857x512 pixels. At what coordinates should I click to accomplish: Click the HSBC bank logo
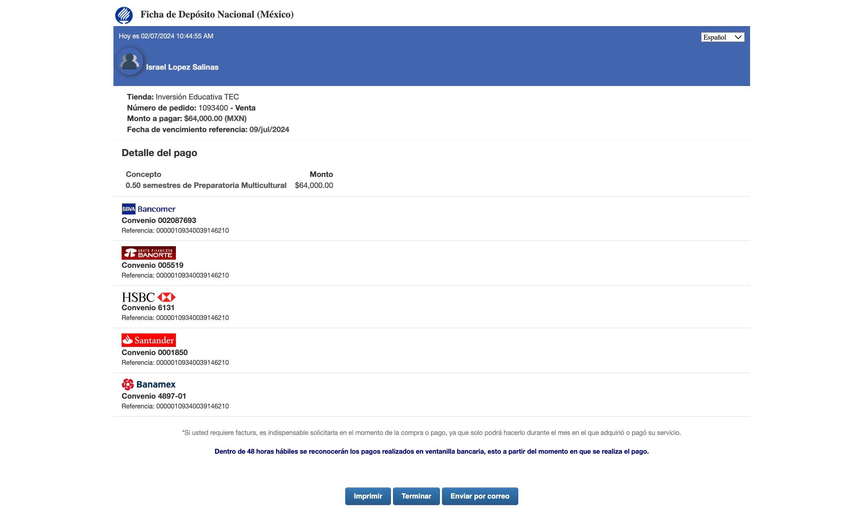point(149,297)
